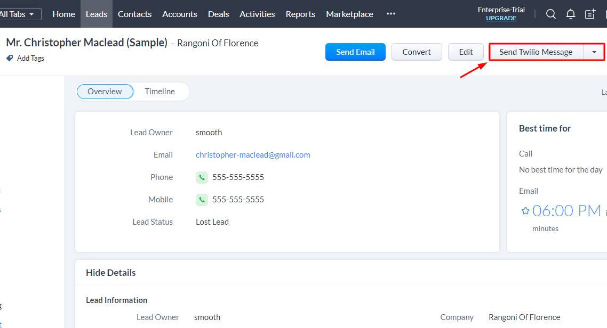Click the star icon beside 06:00 PM
Image resolution: width=607 pixels, height=328 pixels.
point(525,211)
